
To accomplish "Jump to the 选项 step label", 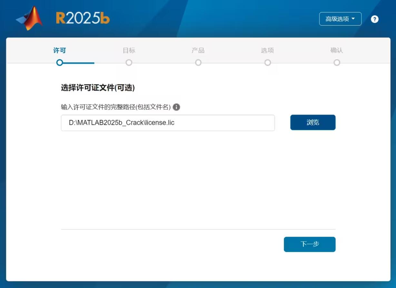I will point(267,50).
